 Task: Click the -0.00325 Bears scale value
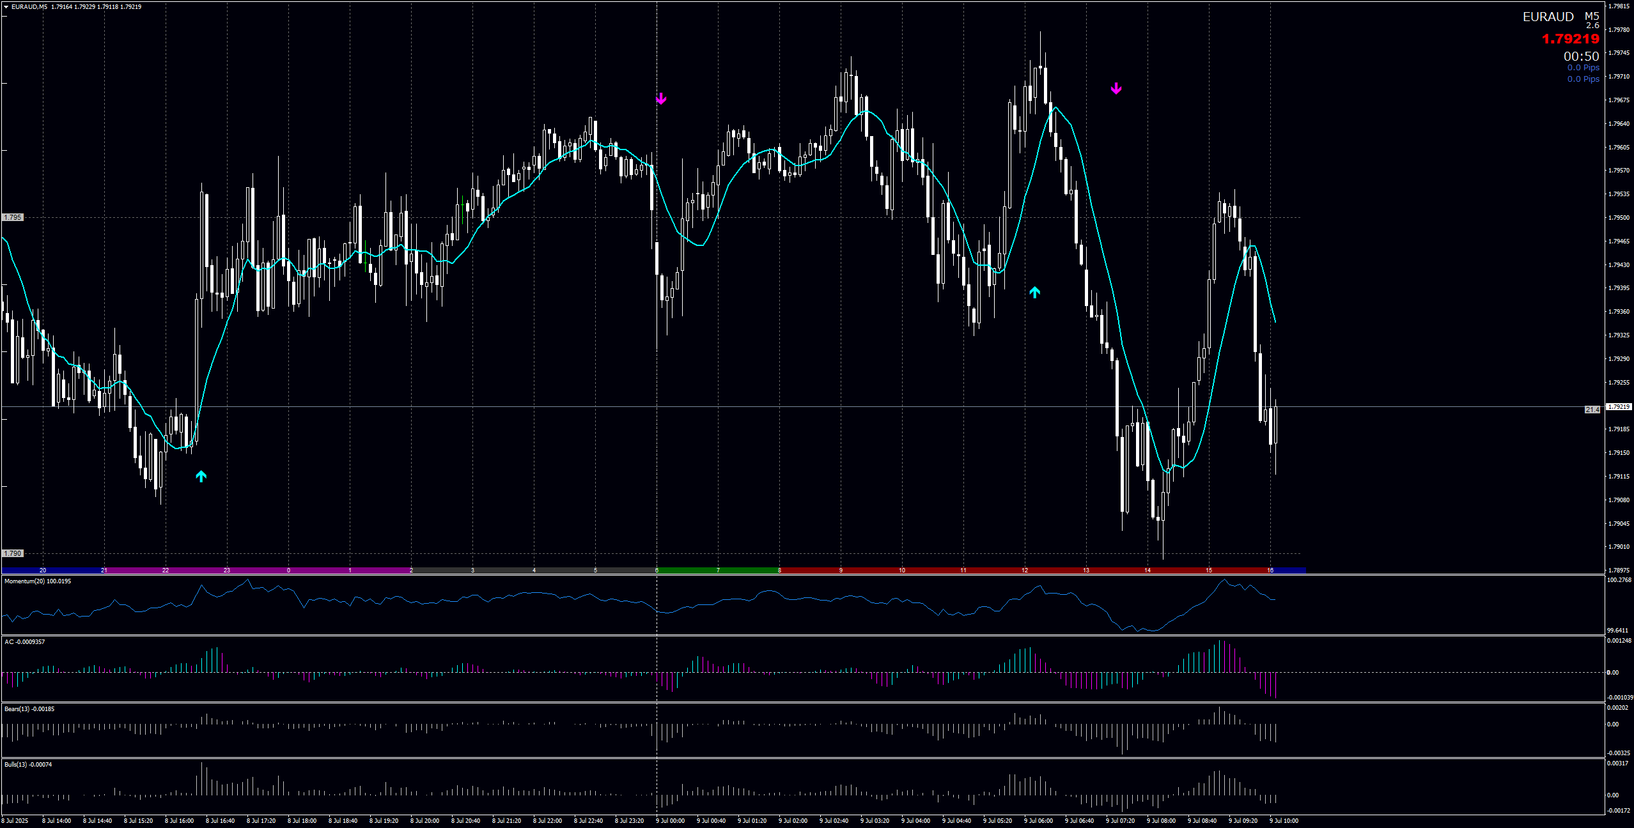pyautogui.click(x=1619, y=753)
